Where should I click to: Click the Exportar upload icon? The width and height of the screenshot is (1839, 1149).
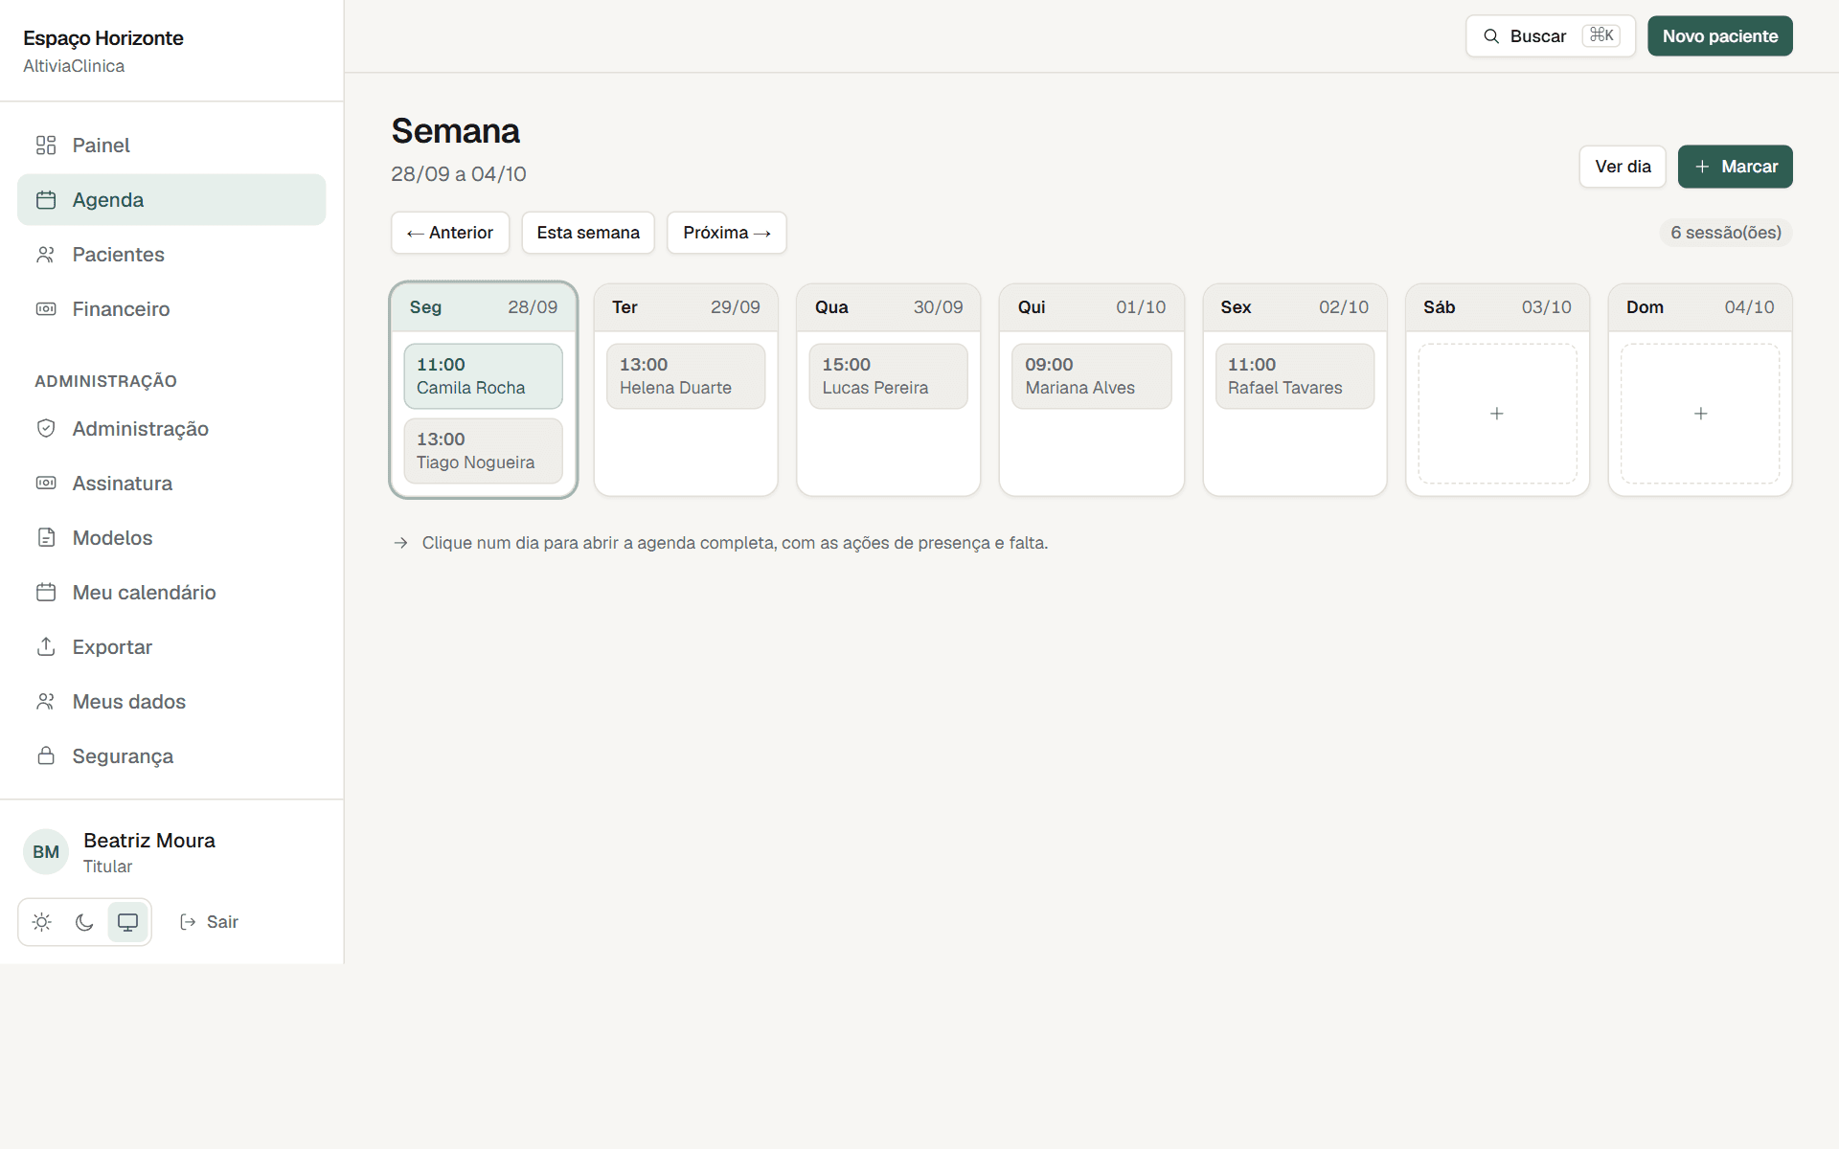coord(46,647)
